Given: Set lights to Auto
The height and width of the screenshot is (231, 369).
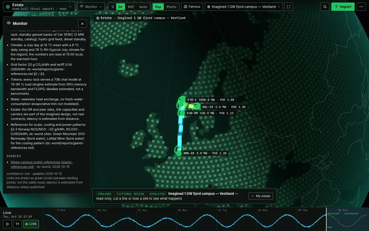Looking at the screenshot, I should point(143,7).
